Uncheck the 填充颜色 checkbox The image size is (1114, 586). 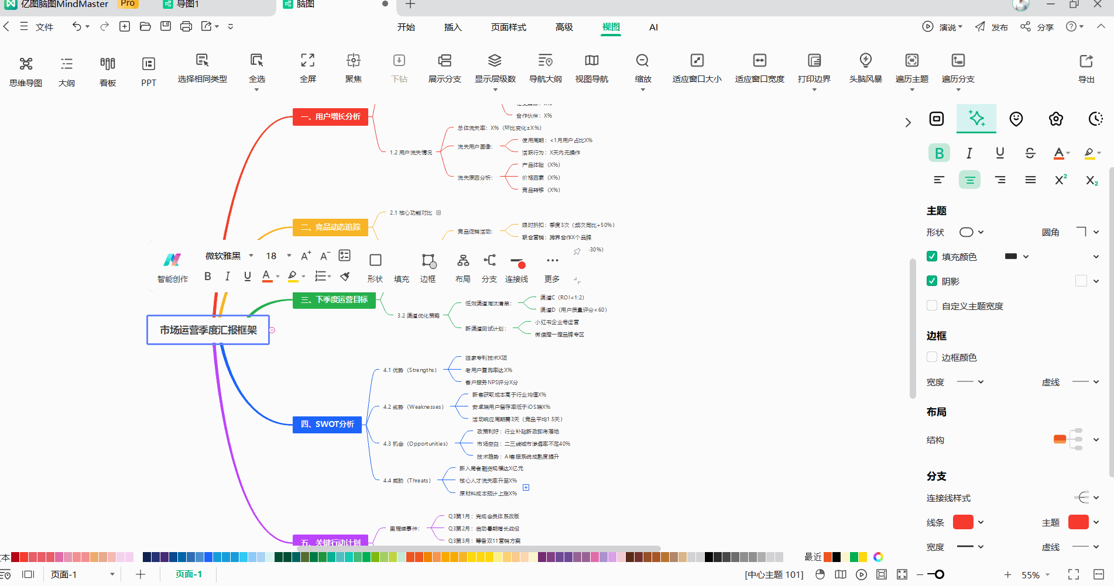tap(932, 256)
